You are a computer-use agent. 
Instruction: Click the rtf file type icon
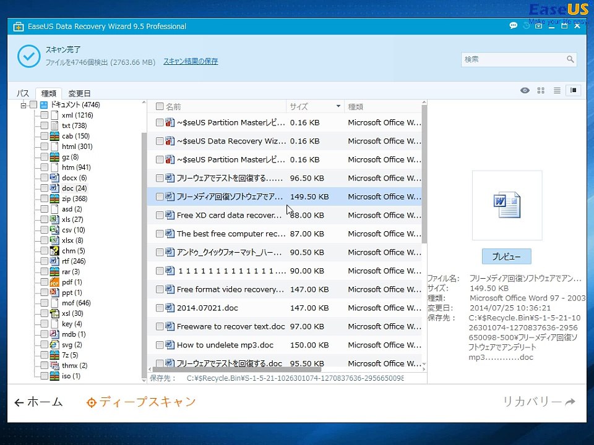54,261
